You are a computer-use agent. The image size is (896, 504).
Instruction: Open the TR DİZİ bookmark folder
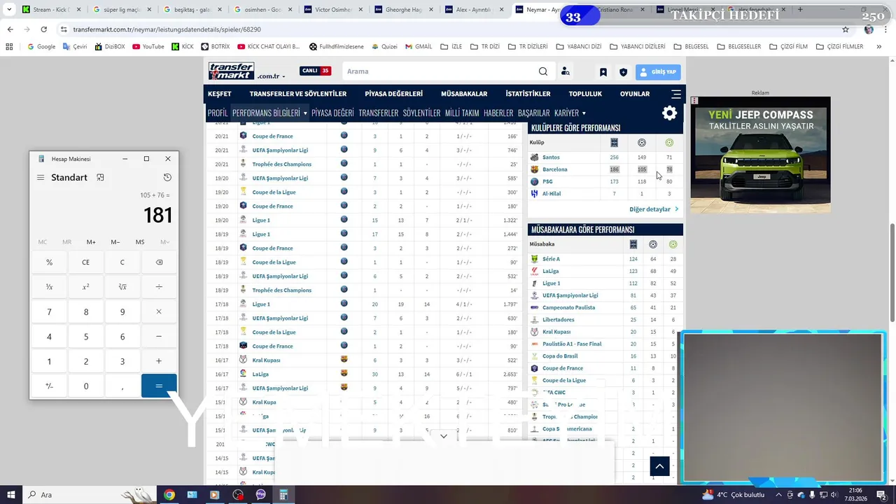[485, 47]
